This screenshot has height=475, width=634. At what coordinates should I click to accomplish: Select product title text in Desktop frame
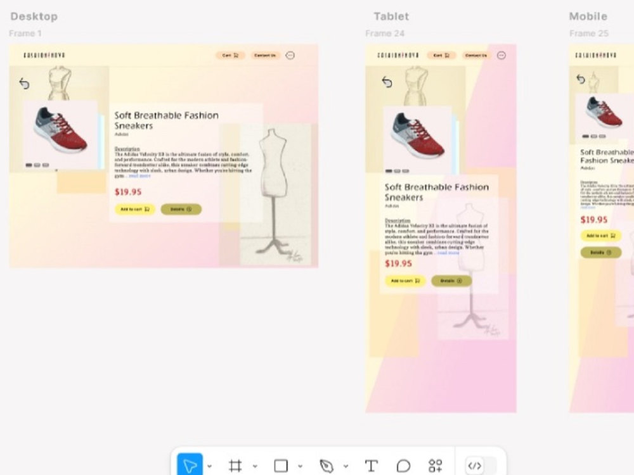pos(167,120)
